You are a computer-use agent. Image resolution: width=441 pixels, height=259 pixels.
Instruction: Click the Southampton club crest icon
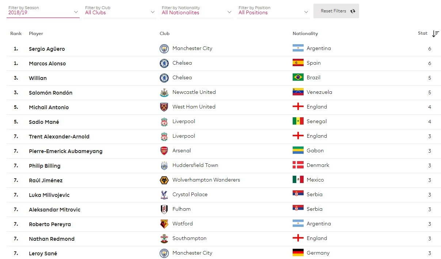pyautogui.click(x=164, y=239)
